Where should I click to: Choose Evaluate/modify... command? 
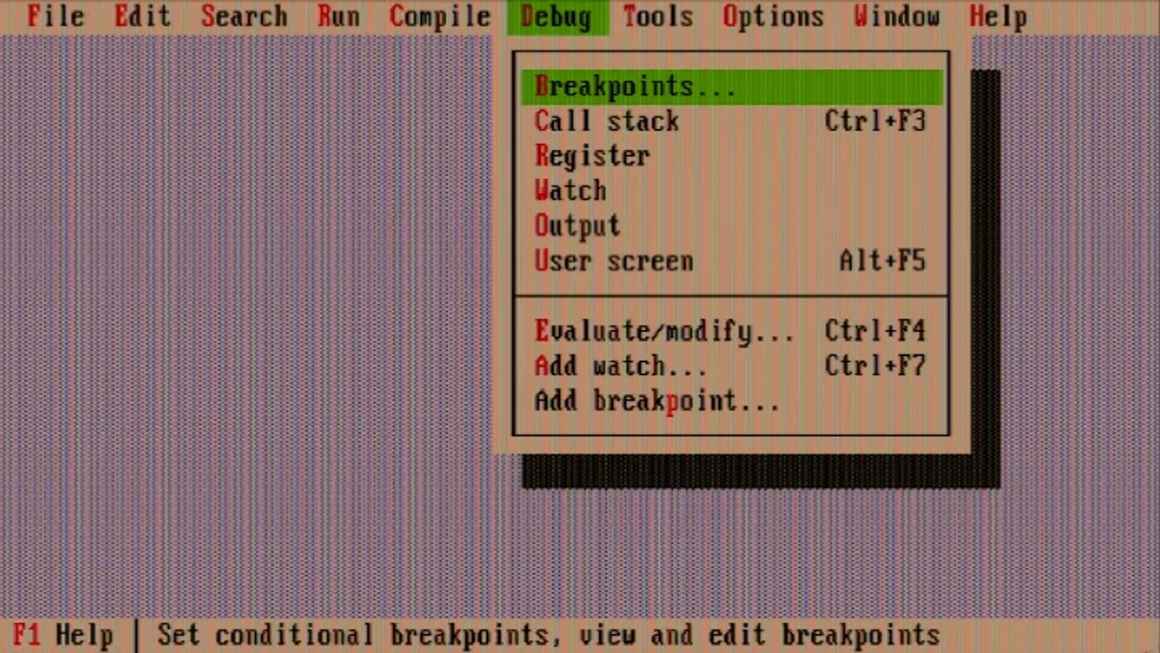(x=731, y=331)
